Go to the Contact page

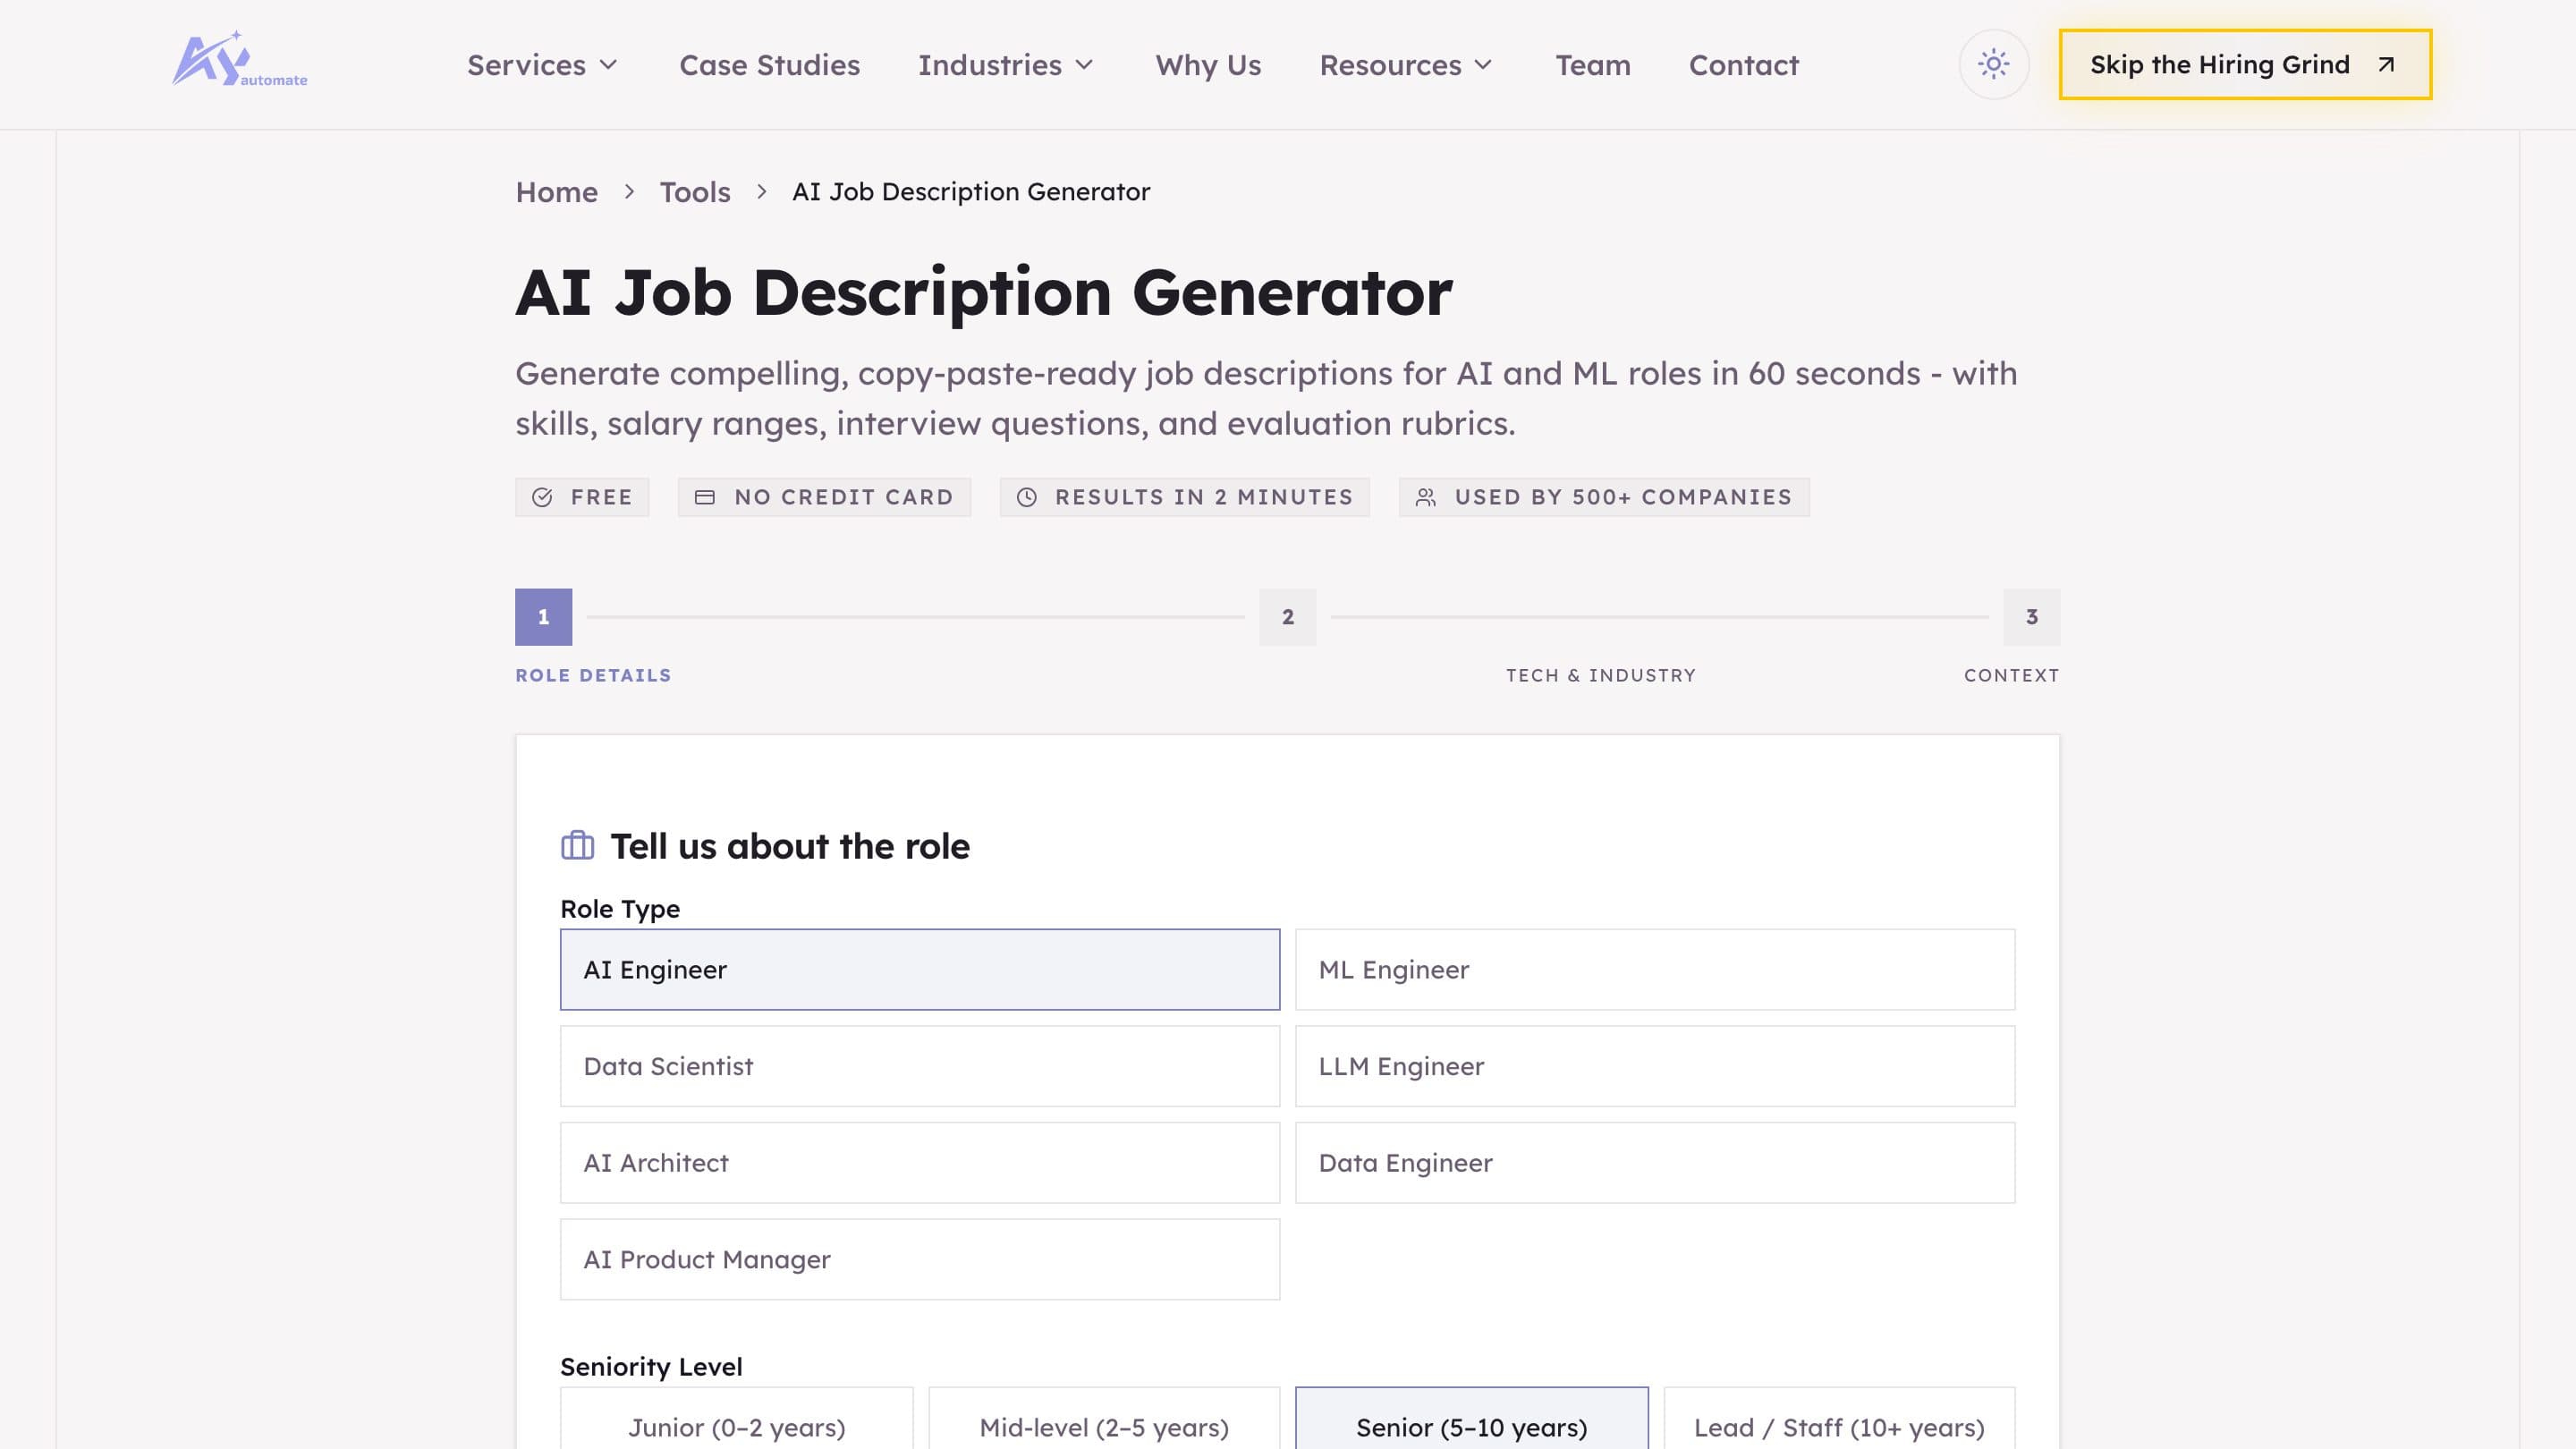click(1743, 65)
